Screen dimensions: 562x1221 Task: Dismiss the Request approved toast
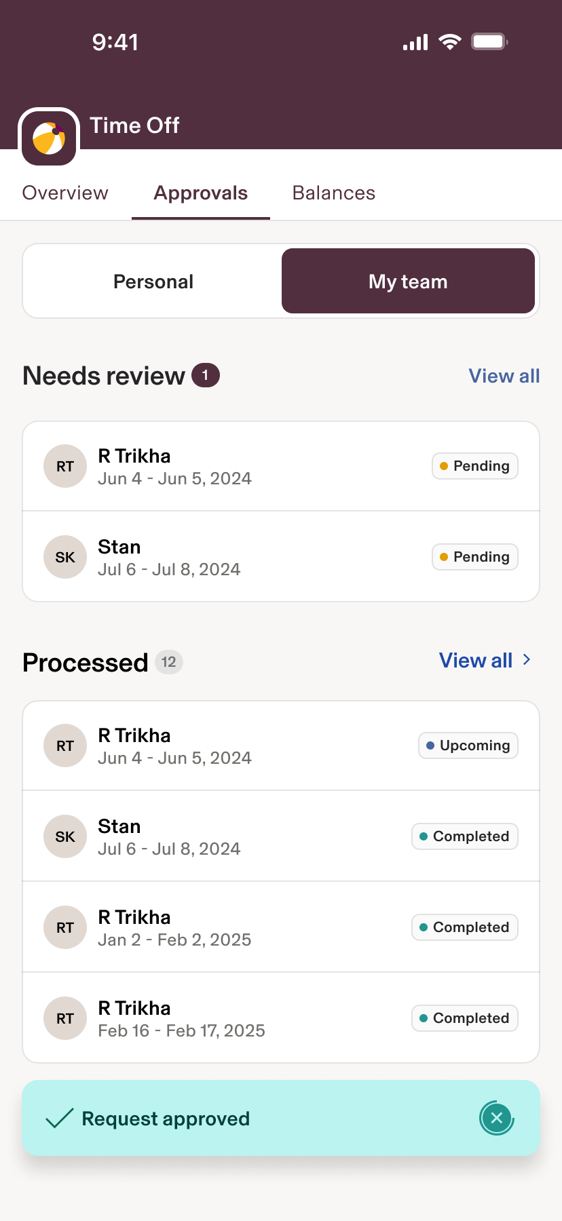[497, 1118]
